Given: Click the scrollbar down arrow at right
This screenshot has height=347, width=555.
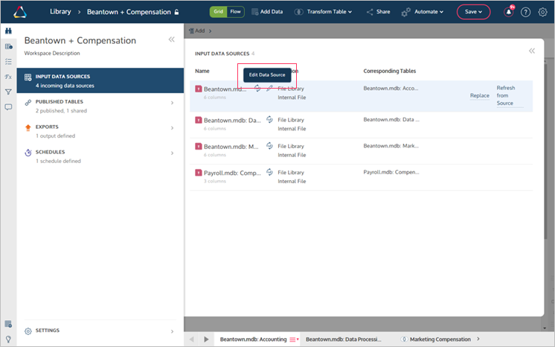Looking at the screenshot, I should [545, 328].
